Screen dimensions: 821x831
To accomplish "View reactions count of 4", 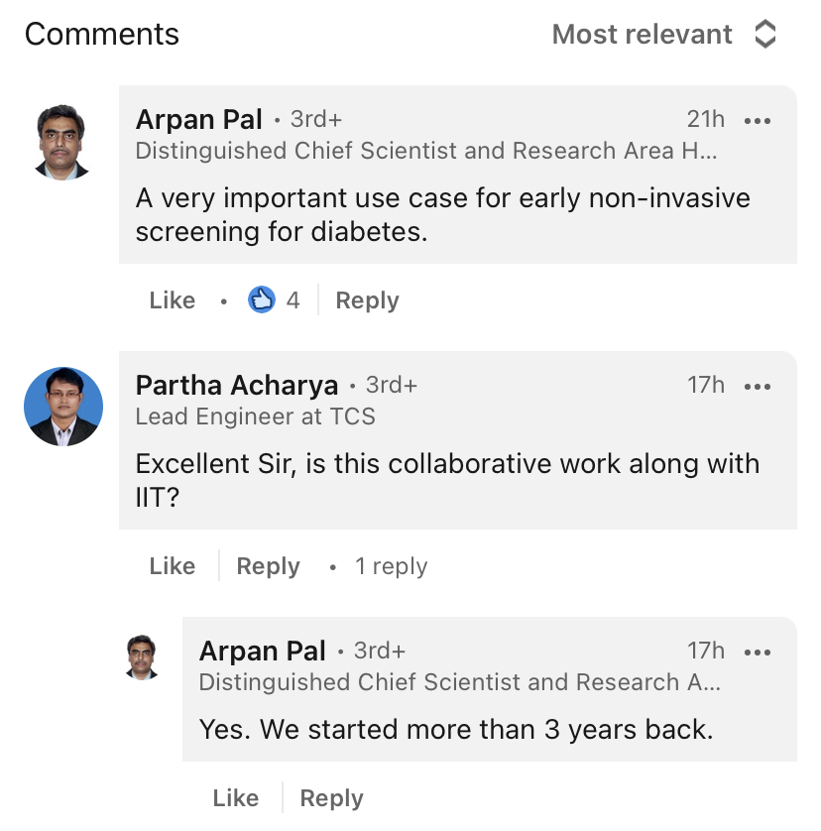I will pos(293,300).
